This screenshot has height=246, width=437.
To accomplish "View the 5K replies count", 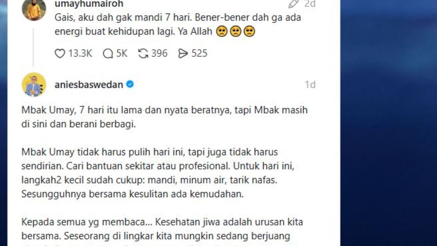I will pyautogui.click(x=122, y=54).
